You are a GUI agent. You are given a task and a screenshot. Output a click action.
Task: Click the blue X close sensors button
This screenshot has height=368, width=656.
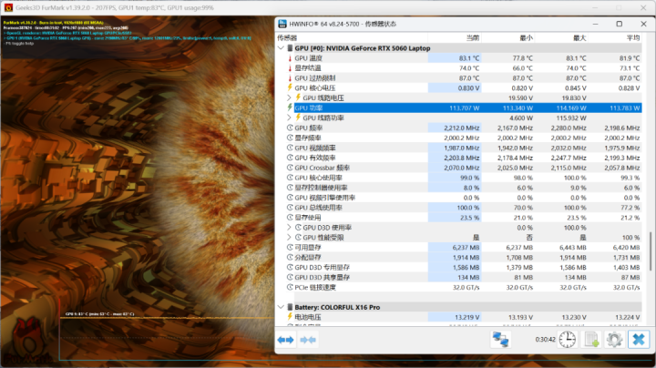pyautogui.click(x=639, y=340)
